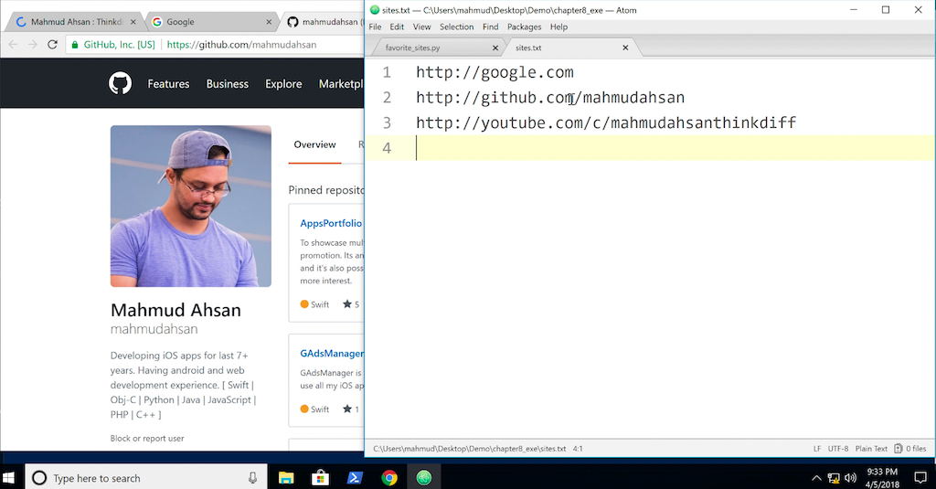The image size is (936, 489).
Task: Open Atom editor from taskbar
Action: click(424, 478)
